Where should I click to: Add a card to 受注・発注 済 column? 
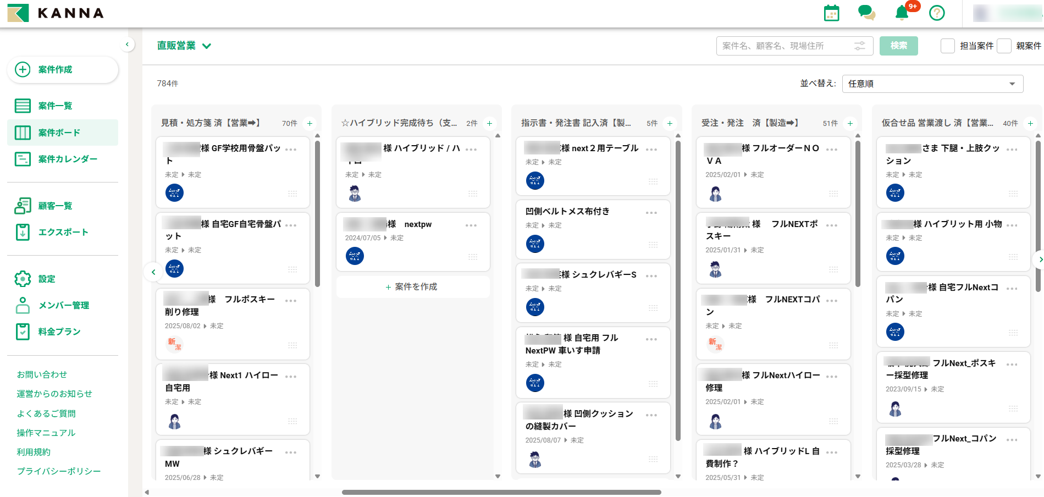point(850,123)
